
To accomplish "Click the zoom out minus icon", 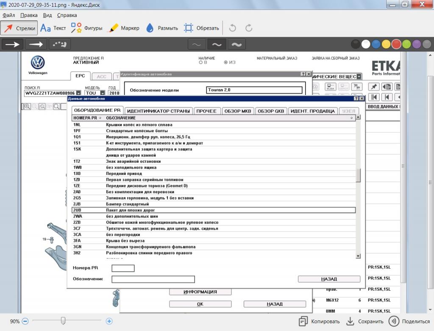I will pos(25,321).
